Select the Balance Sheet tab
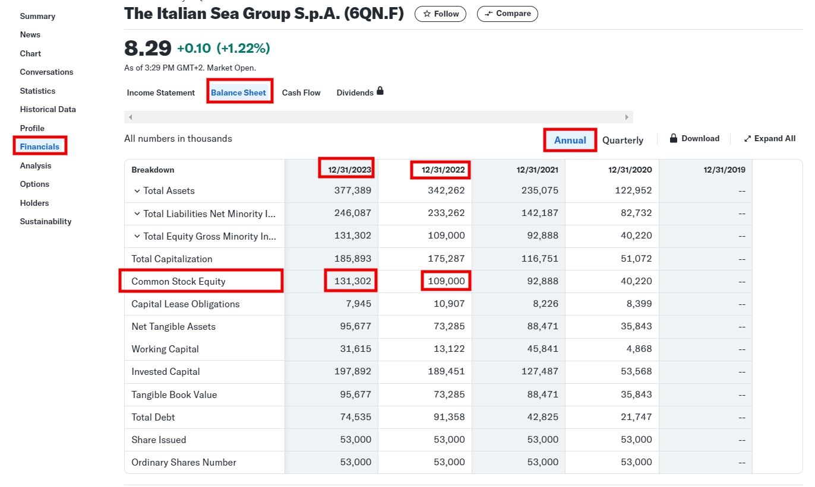 coord(239,92)
